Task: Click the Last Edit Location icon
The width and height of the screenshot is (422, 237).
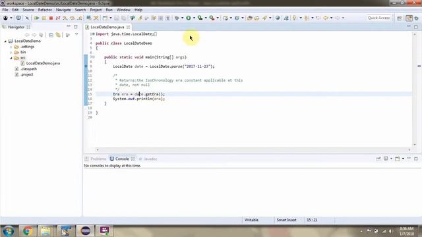Action: pyautogui.click(x=318, y=18)
